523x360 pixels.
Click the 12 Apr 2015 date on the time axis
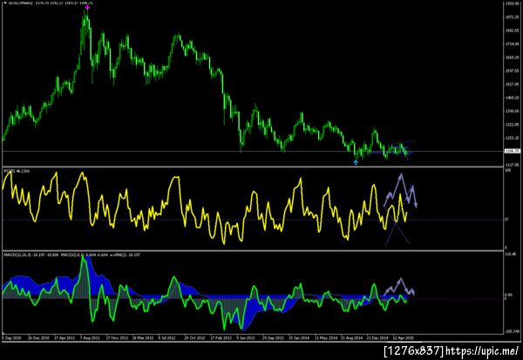[x=404, y=338]
